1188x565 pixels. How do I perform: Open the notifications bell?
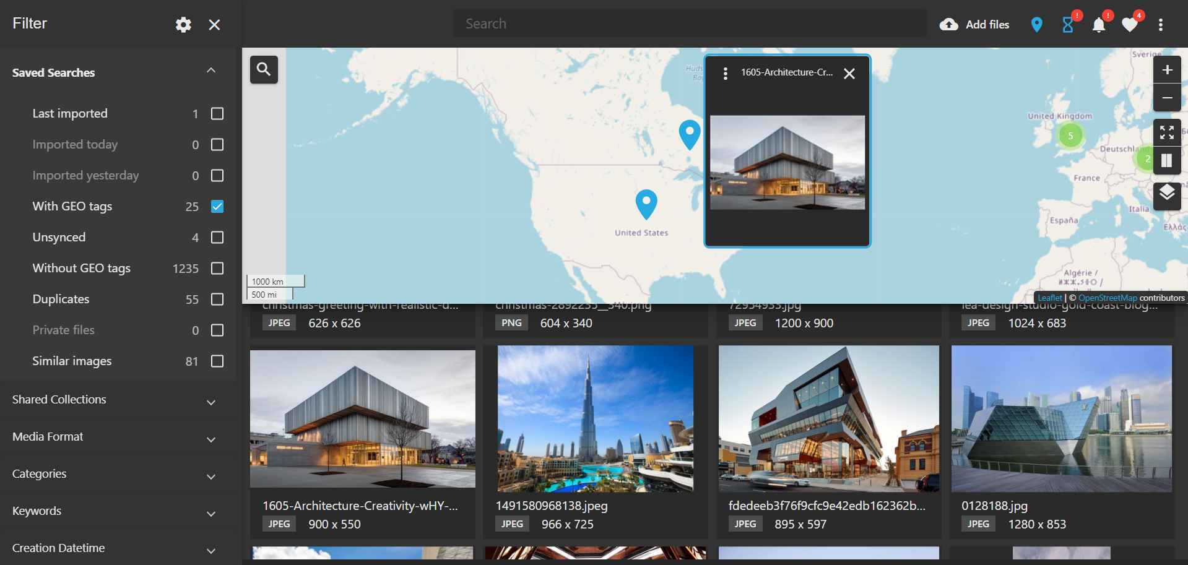[x=1098, y=25]
